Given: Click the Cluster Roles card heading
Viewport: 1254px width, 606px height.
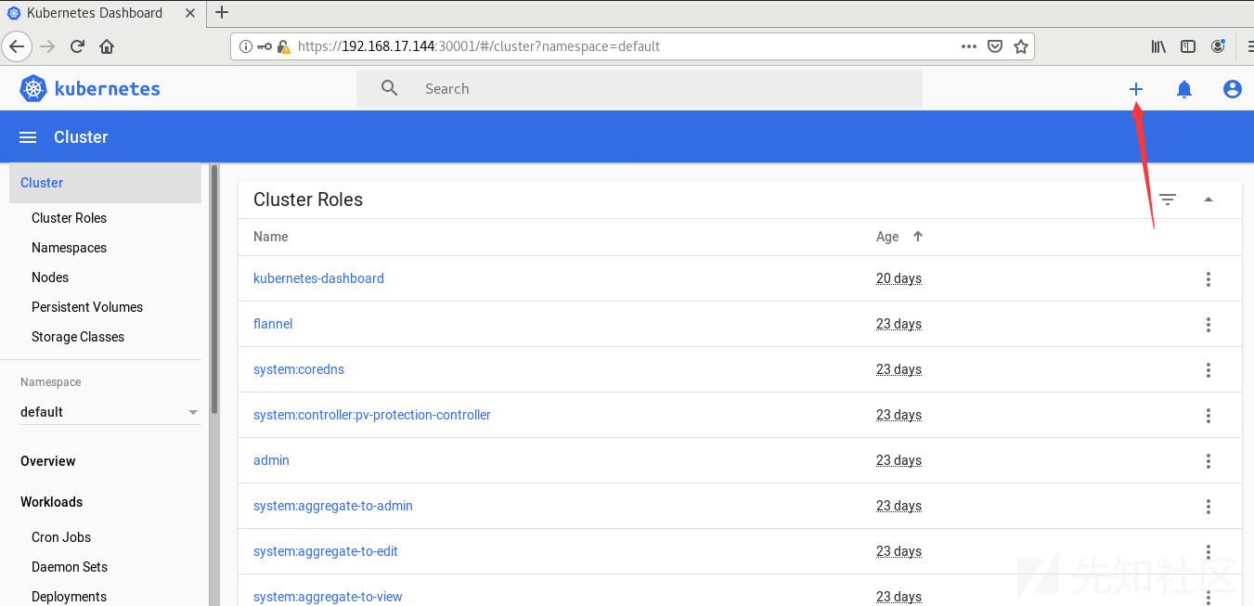Looking at the screenshot, I should [308, 200].
